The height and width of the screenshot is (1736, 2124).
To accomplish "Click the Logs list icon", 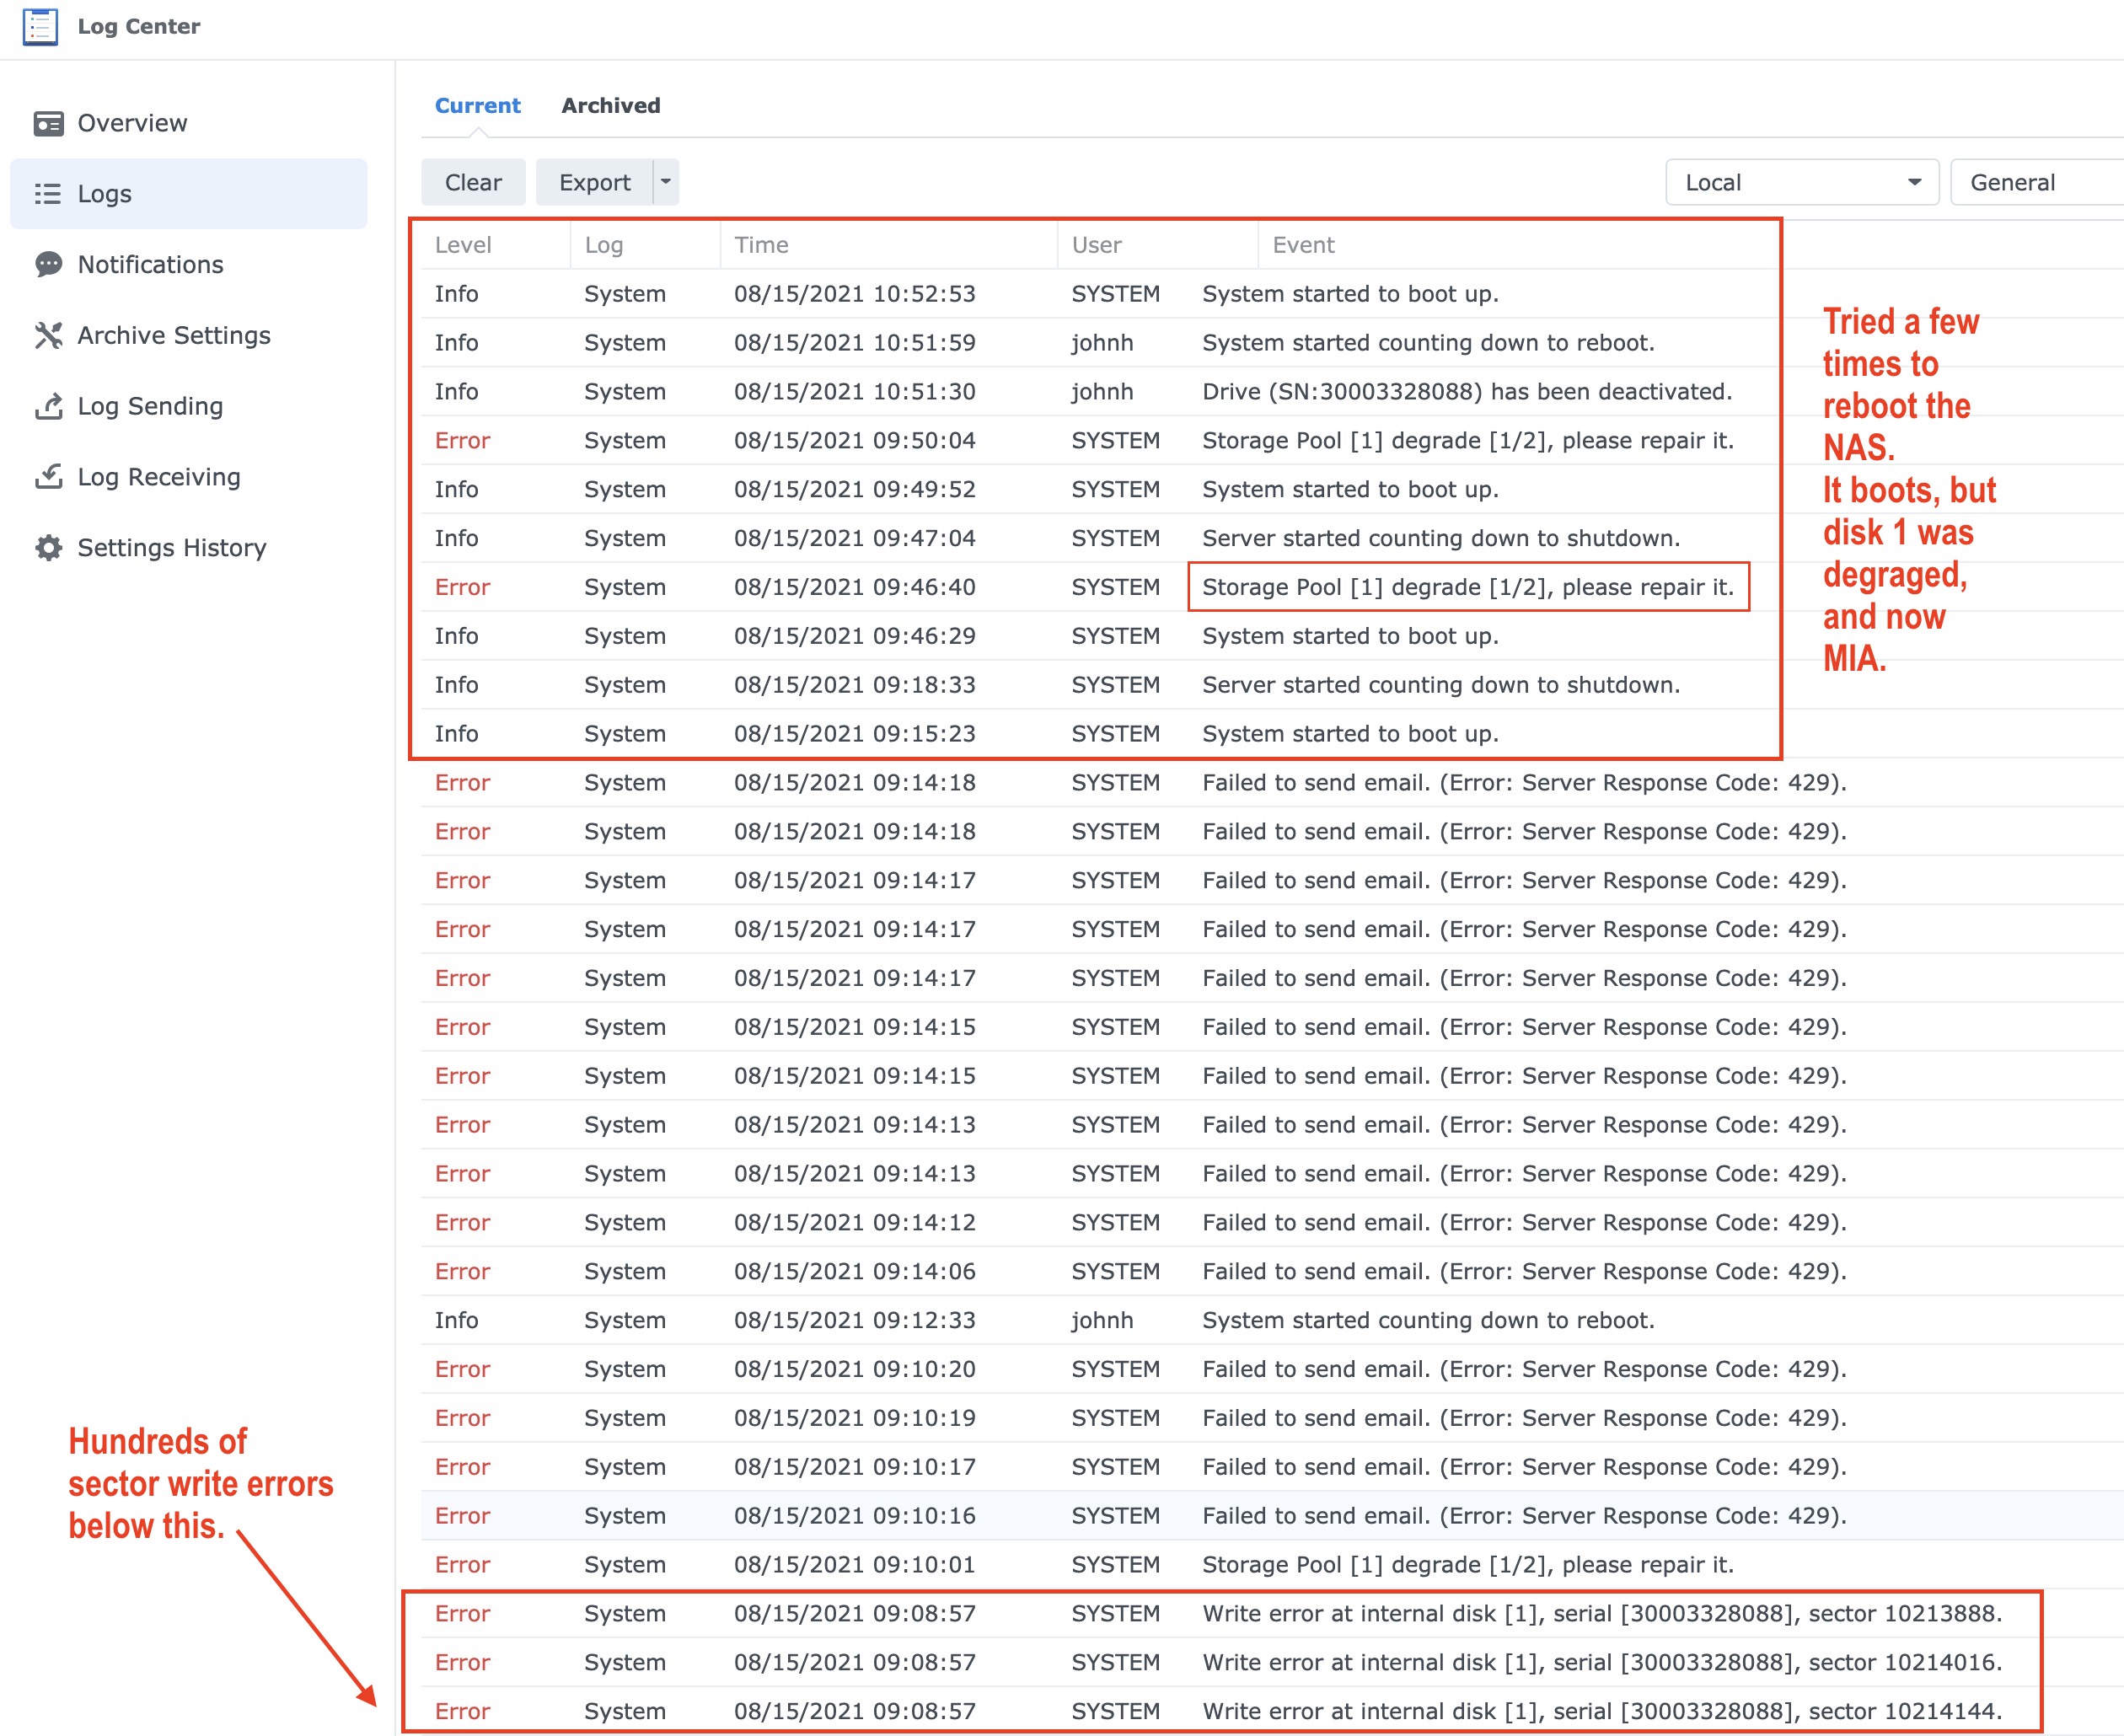I will pyautogui.click(x=48, y=194).
